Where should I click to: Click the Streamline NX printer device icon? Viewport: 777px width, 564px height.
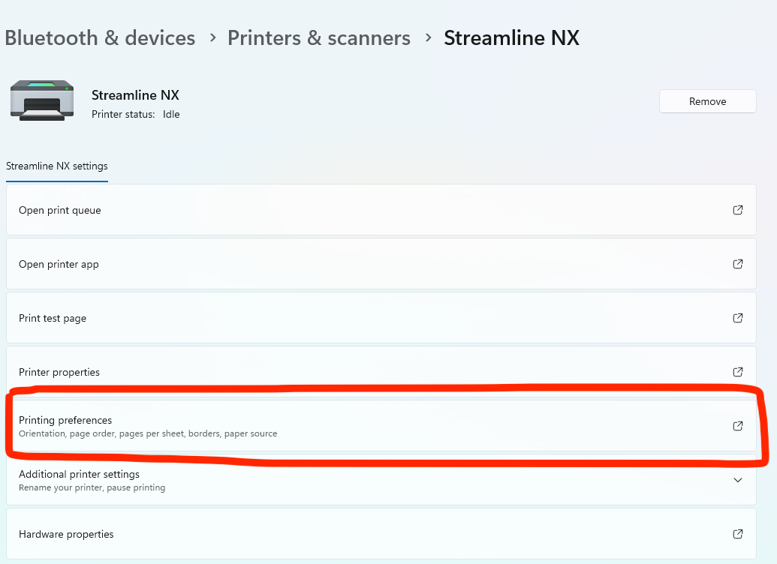42,100
